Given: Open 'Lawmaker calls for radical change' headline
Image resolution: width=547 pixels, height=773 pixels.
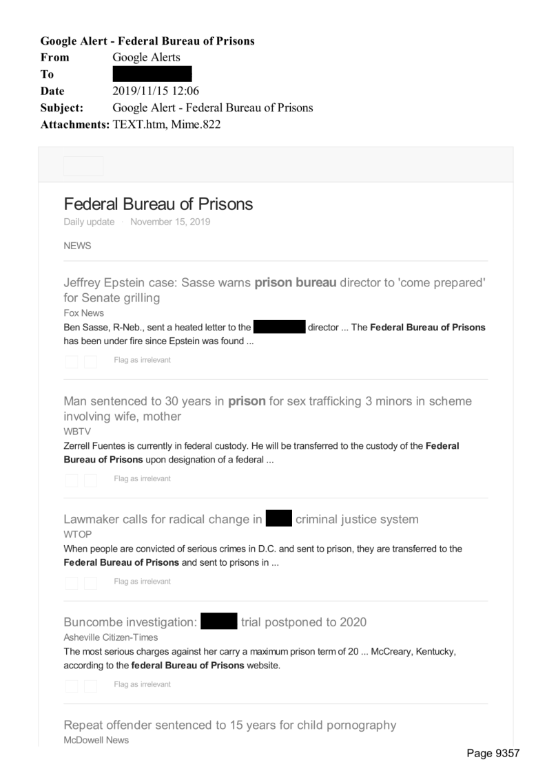Looking at the screenshot, I should [x=162, y=519].
